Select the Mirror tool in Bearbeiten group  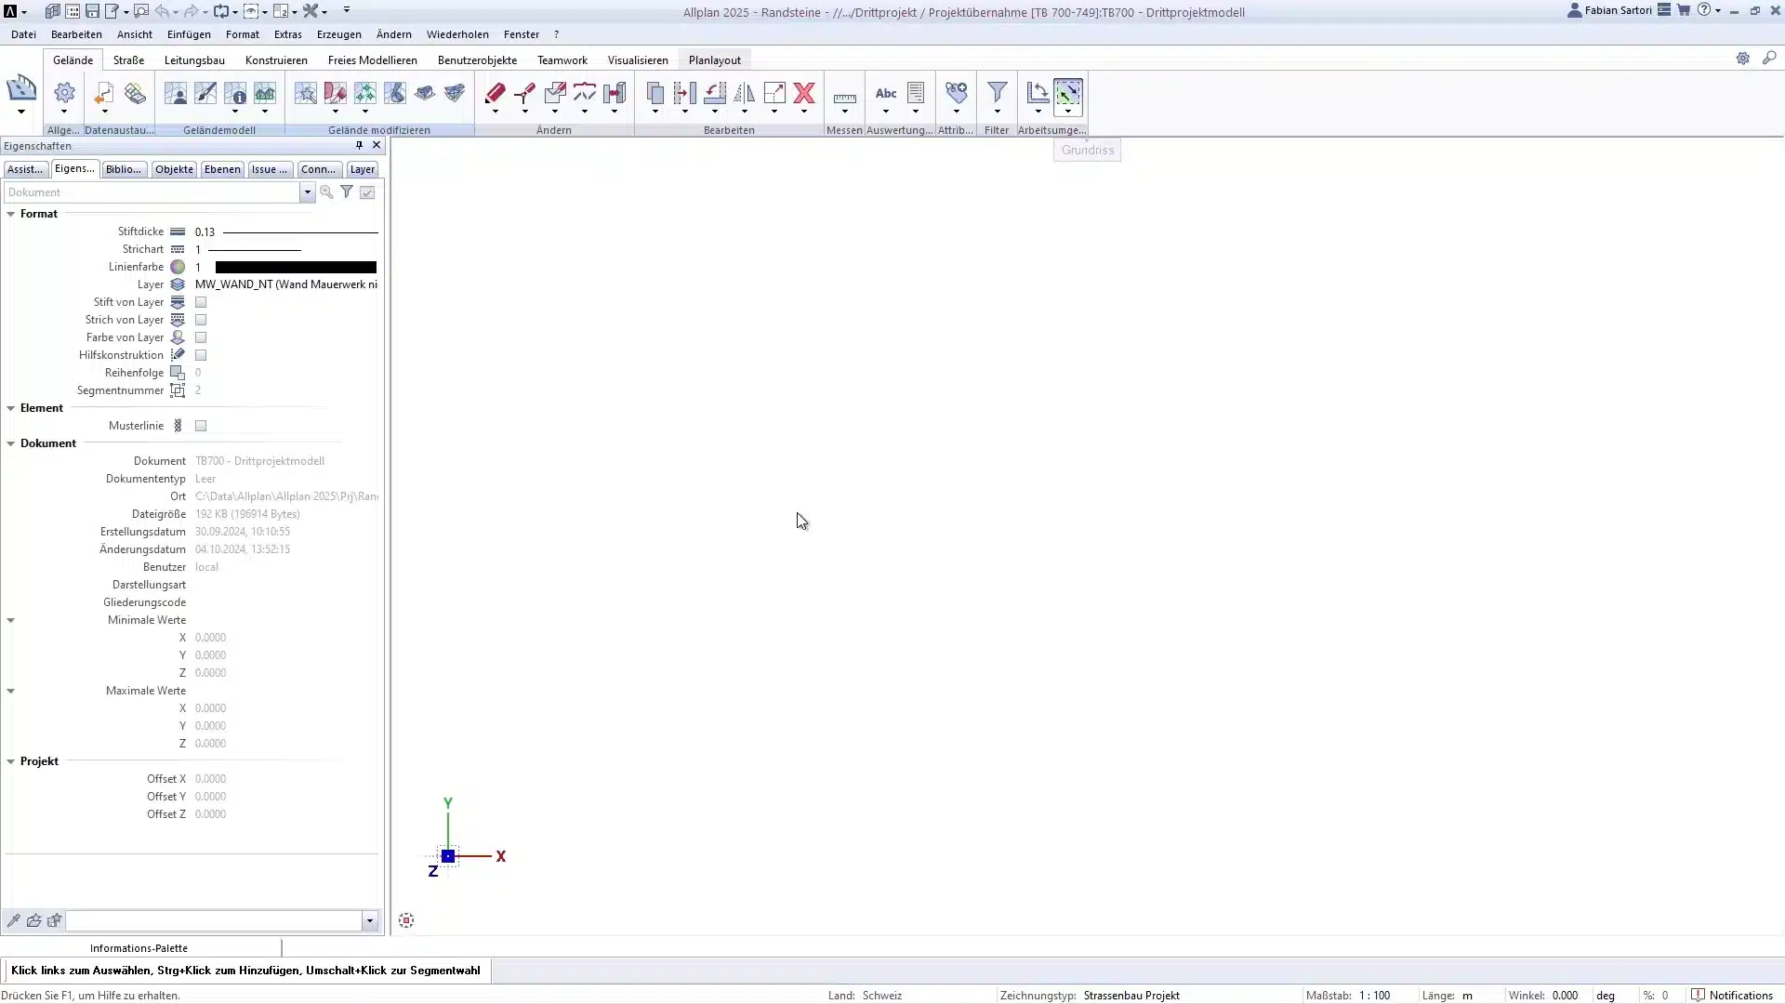744,93
